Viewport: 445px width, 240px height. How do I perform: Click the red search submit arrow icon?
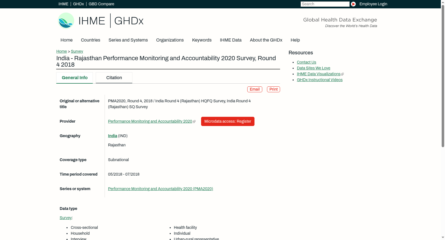point(353,4)
